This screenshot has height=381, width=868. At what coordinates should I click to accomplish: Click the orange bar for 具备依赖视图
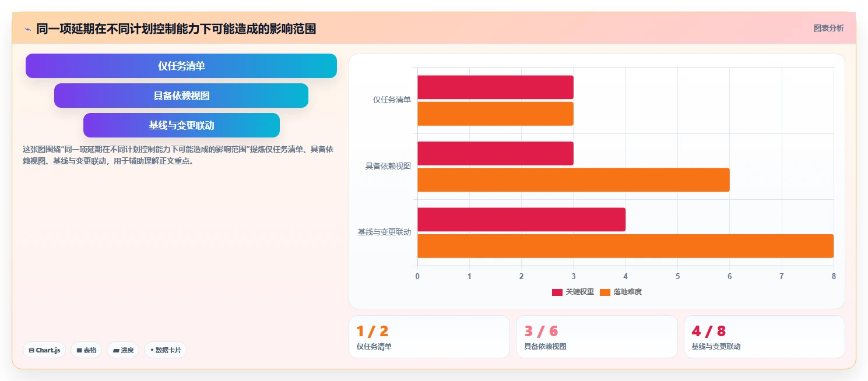[x=574, y=180]
